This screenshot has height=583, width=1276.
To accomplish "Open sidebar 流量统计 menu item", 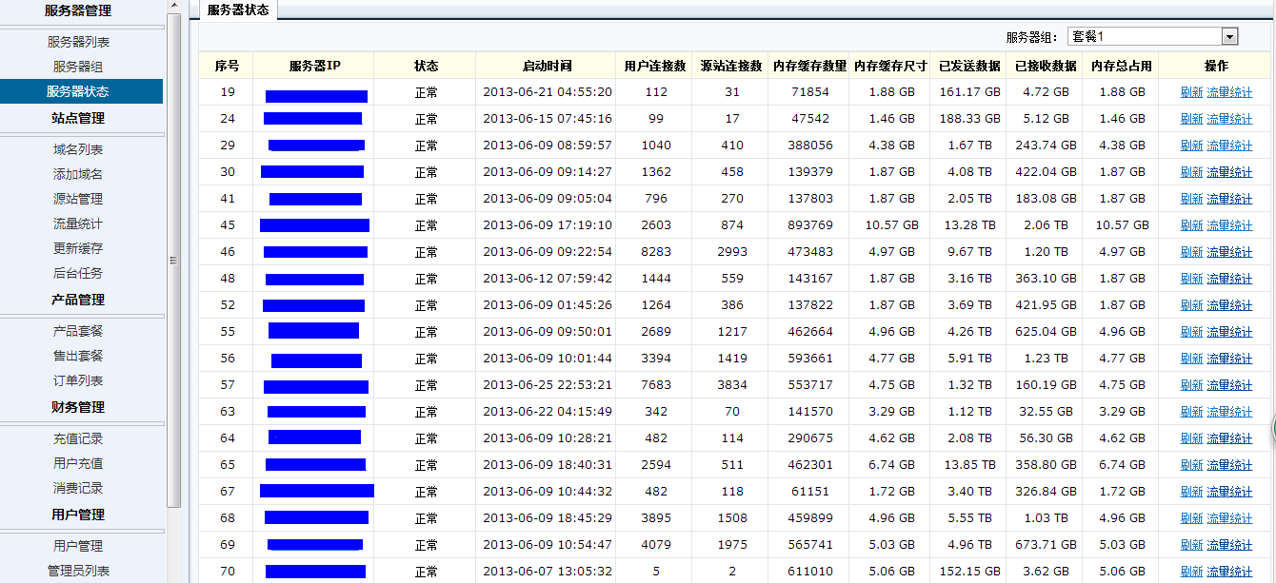I will 78,223.
